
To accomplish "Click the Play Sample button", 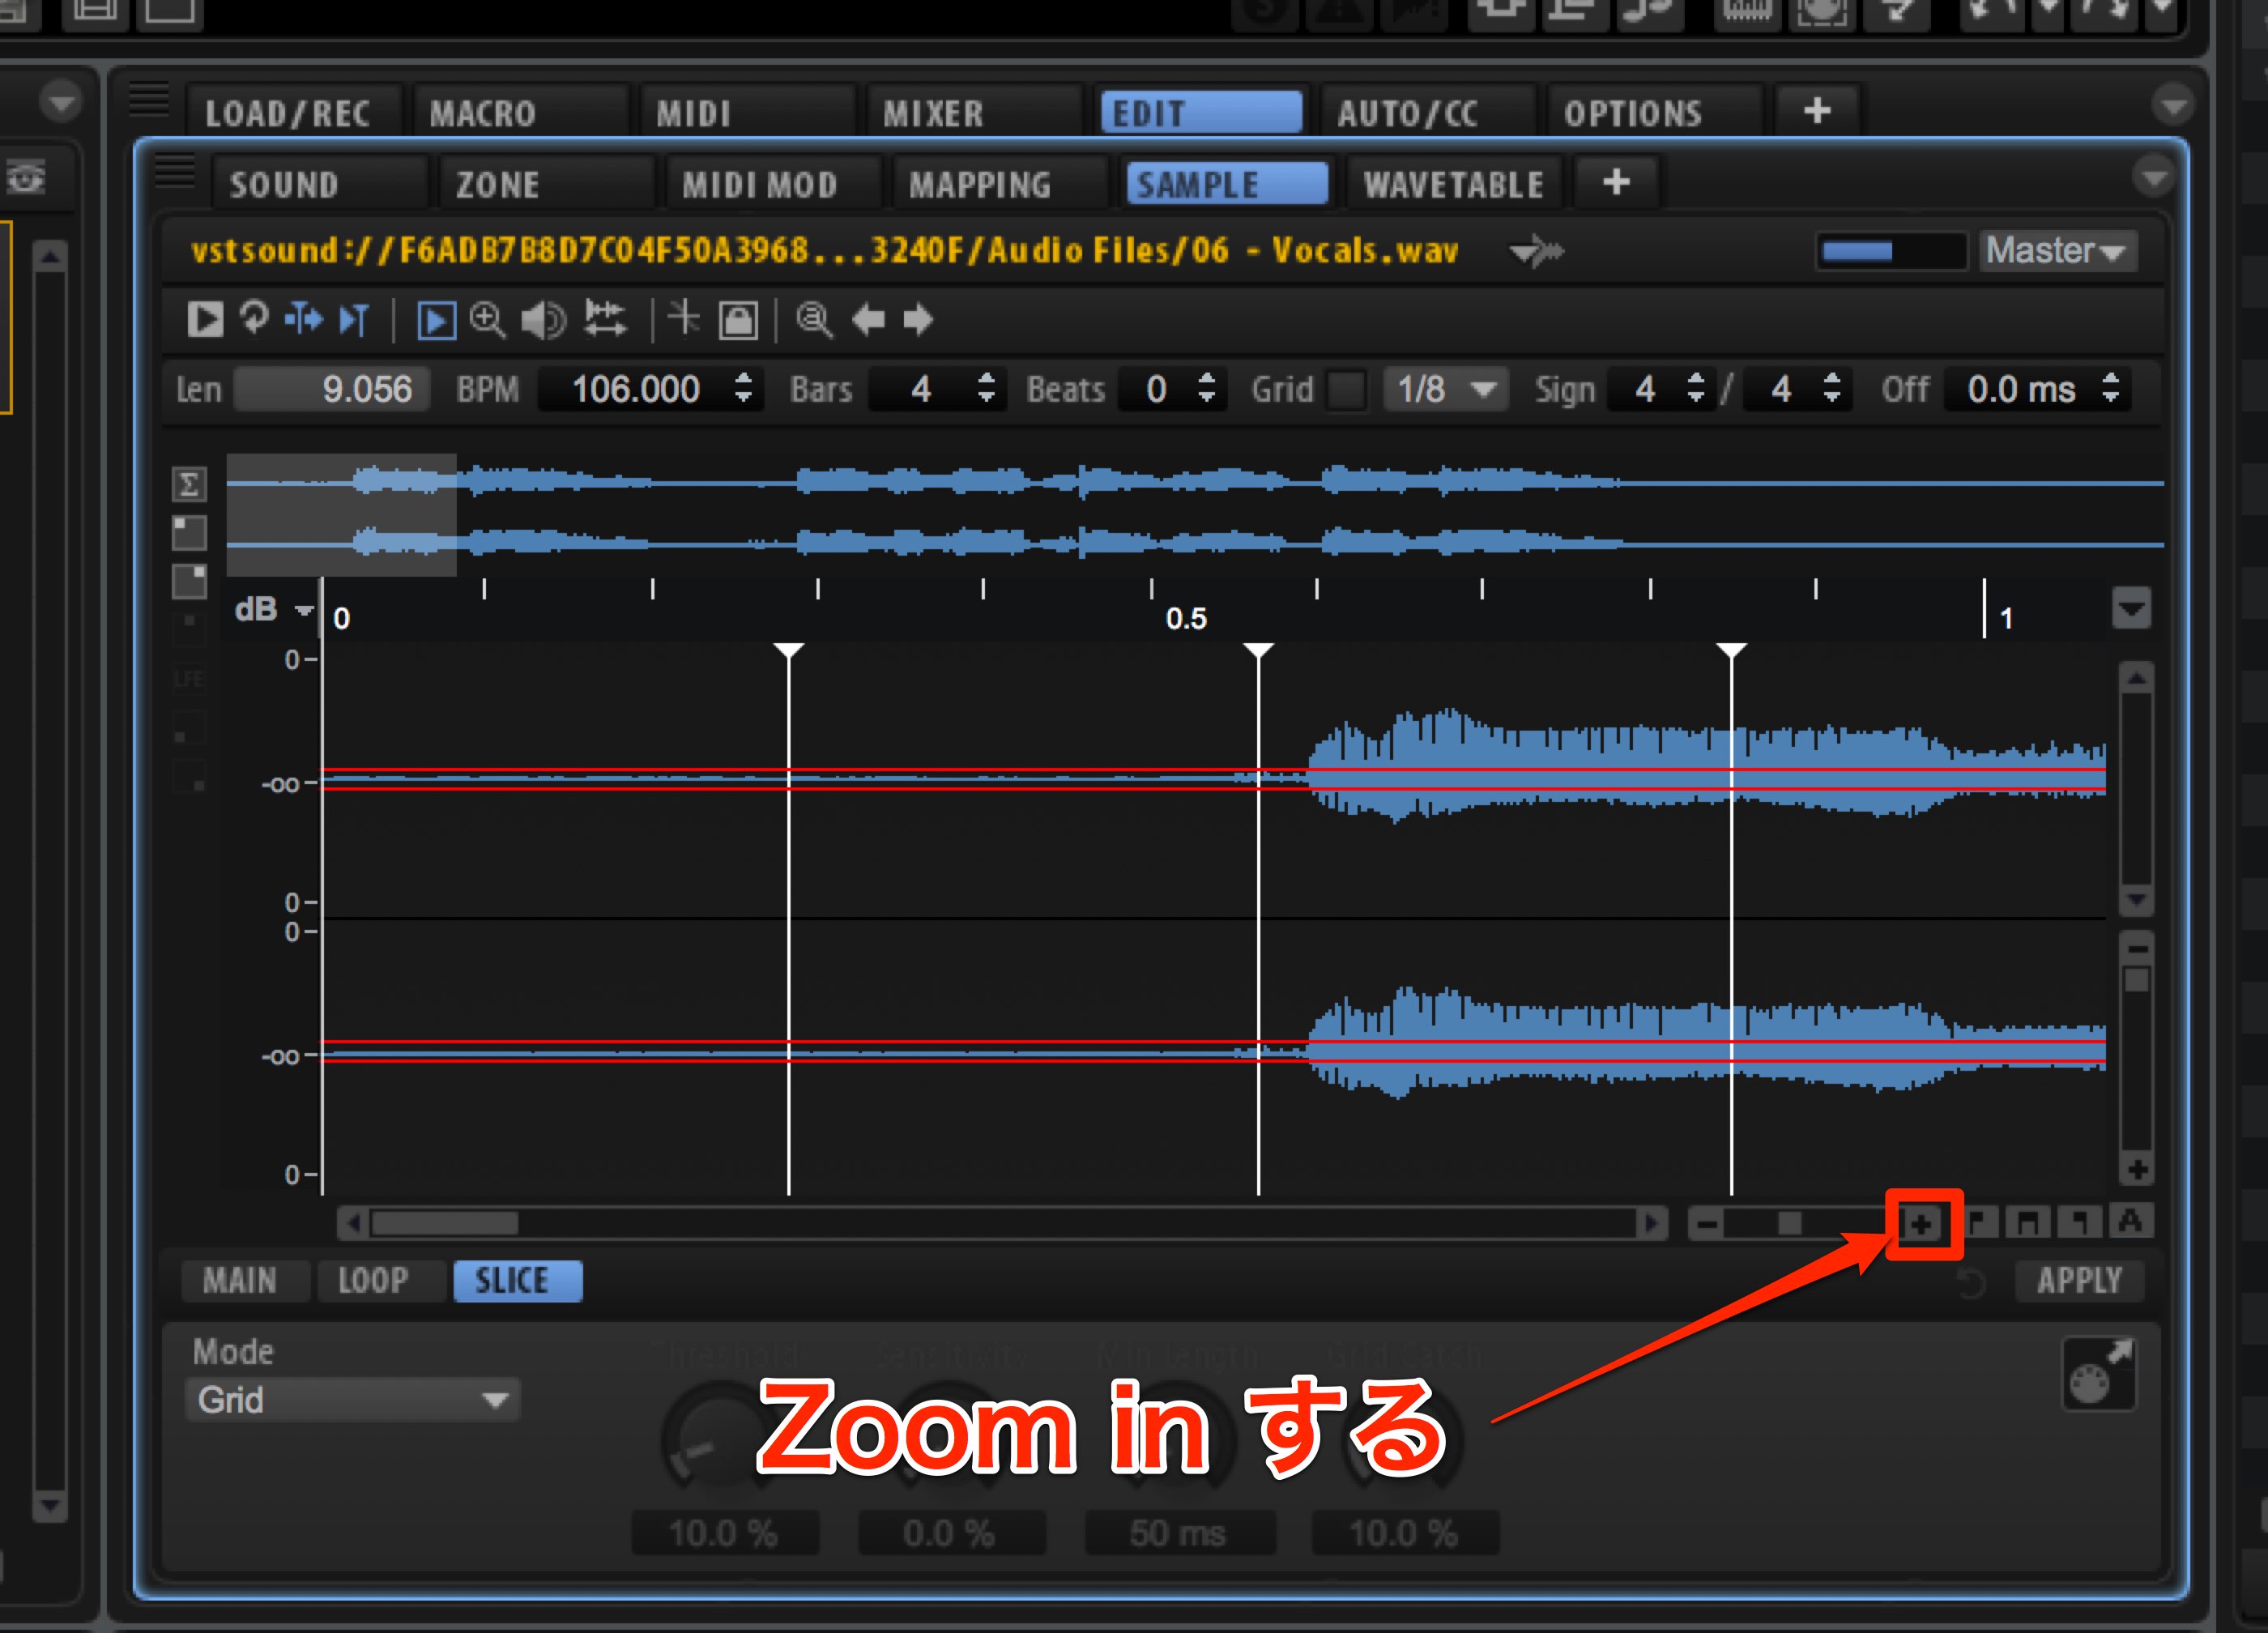I will point(205,320).
